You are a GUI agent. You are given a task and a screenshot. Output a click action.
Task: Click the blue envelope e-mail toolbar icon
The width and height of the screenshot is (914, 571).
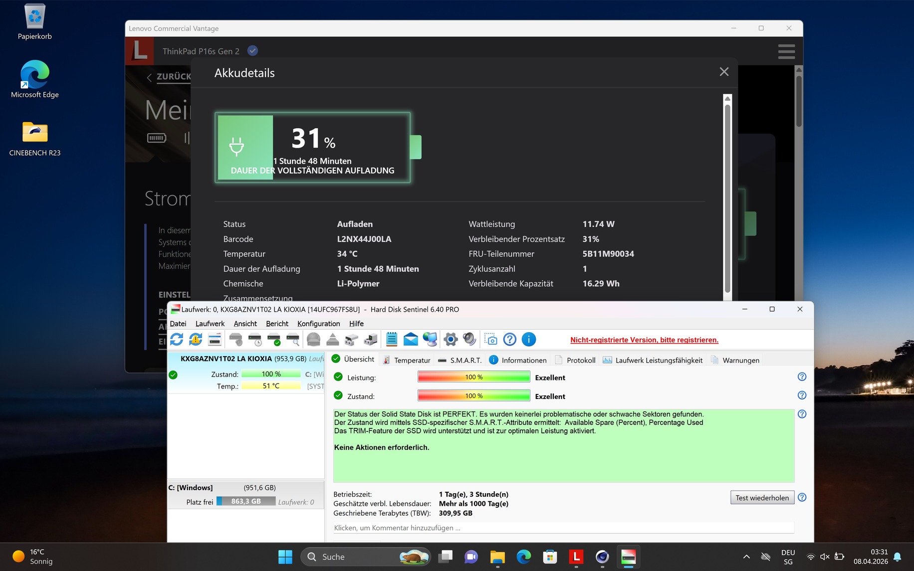click(x=411, y=340)
